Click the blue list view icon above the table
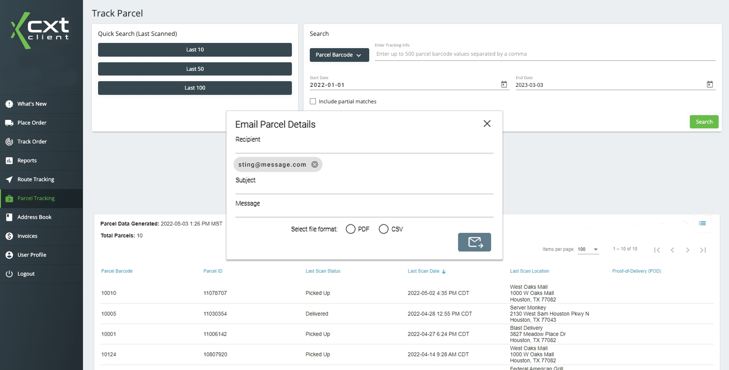The height and width of the screenshot is (370, 729). tap(702, 223)
